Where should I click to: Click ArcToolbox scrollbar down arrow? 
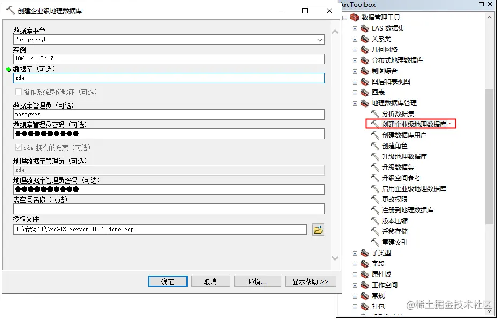[x=489, y=310]
